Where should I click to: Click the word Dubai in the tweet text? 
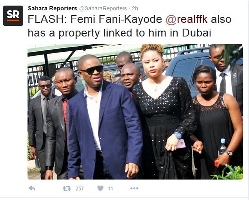pos(196,33)
